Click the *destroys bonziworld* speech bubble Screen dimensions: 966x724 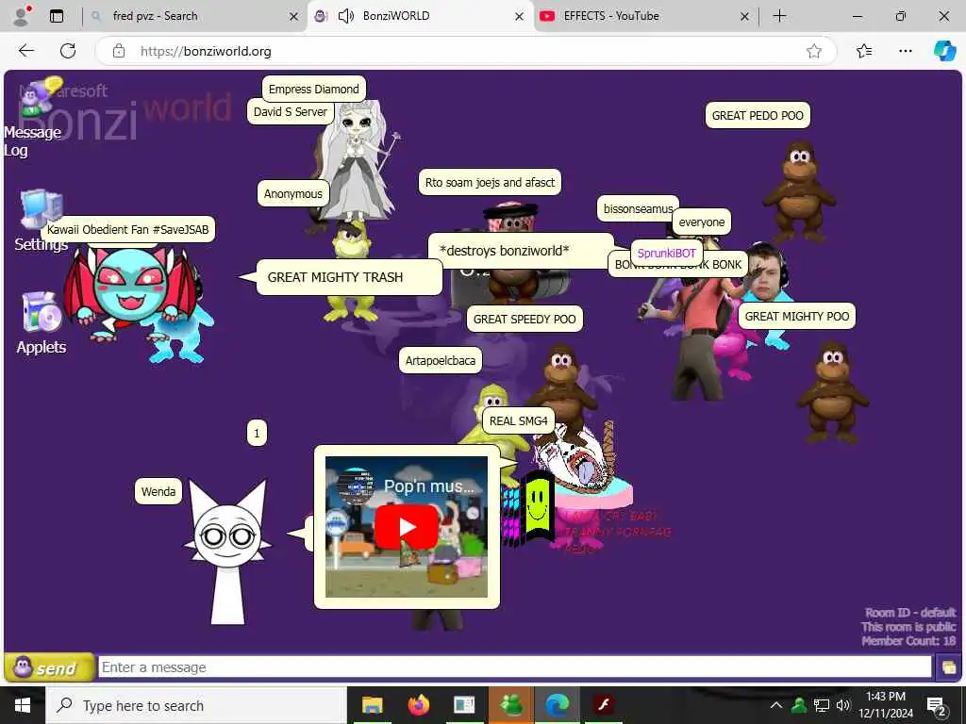(x=521, y=251)
